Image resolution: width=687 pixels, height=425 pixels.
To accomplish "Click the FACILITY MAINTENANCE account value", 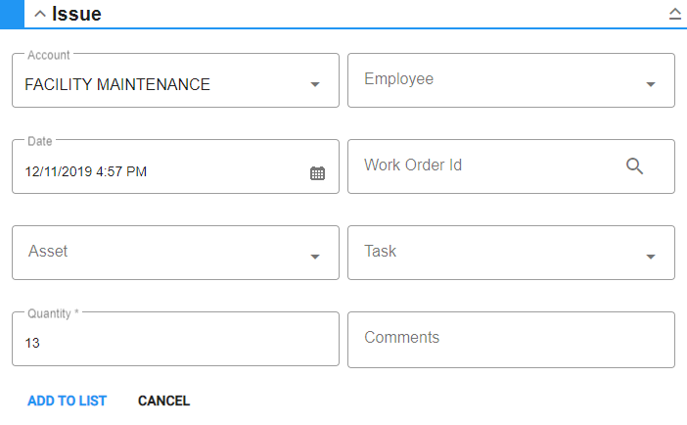I will click(117, 85).
